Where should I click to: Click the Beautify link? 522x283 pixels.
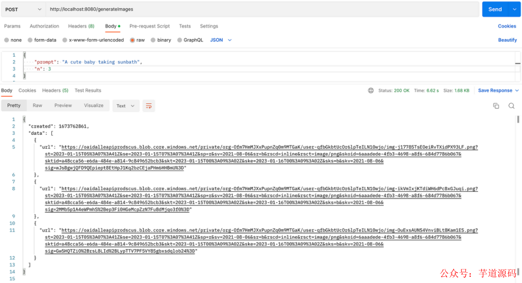click(x=507, y=40)
